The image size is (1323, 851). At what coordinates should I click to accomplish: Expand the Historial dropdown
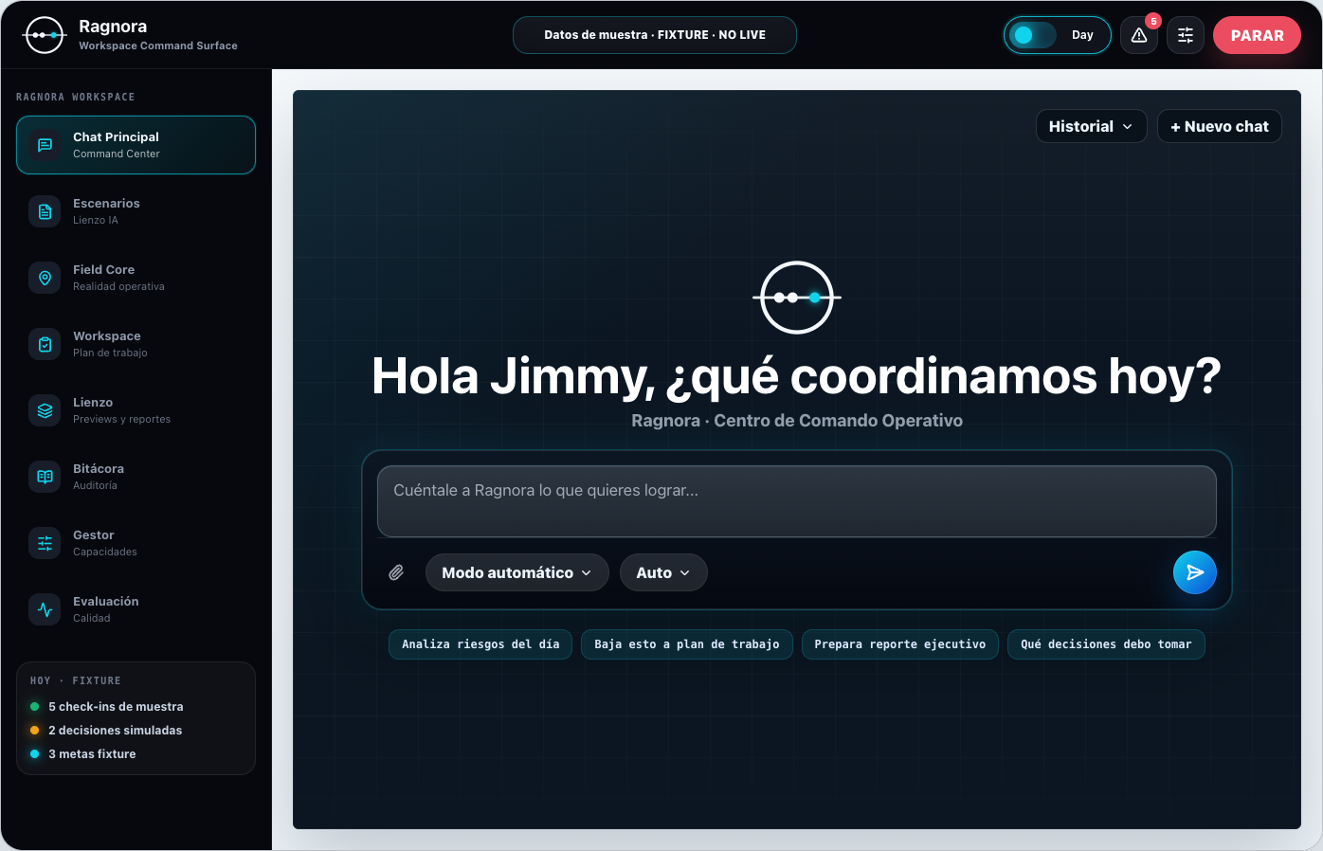click(1092, 126)
